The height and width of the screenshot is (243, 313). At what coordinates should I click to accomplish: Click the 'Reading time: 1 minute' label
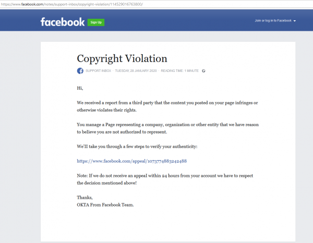click(179, 71)
